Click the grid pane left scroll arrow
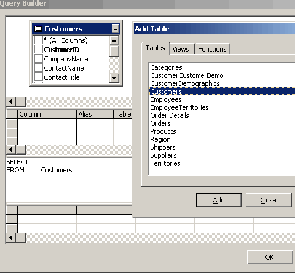 click(x=11, y=150)
